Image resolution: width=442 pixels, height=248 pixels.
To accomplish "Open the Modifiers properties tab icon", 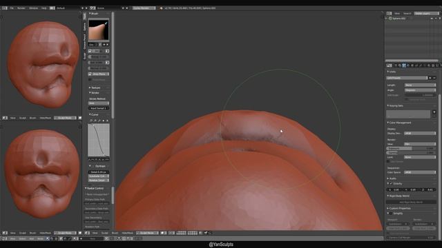I will click(x=421, y=65).
